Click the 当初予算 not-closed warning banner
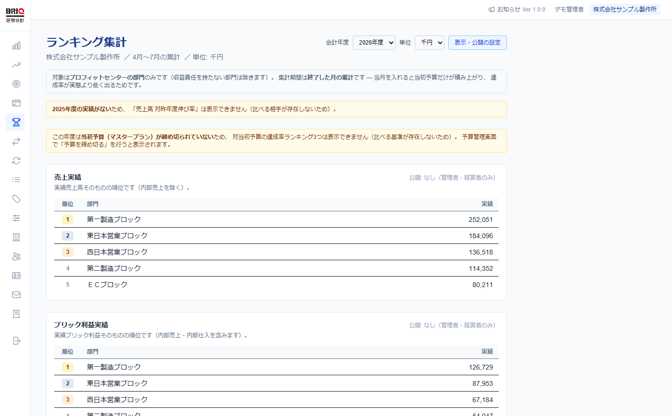Screen dimensions: 672x416 [x=276, y=141]
